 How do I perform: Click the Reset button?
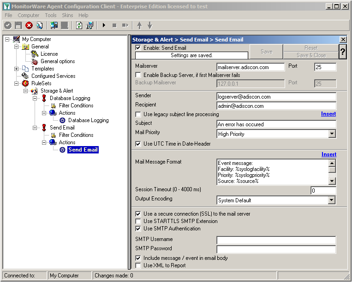click(x=311, y=48)
